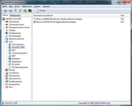Viewport: 132px width, 106px height.
Task: Click the Мультимедиа speaker icon
Action: [x=7, y=36]
